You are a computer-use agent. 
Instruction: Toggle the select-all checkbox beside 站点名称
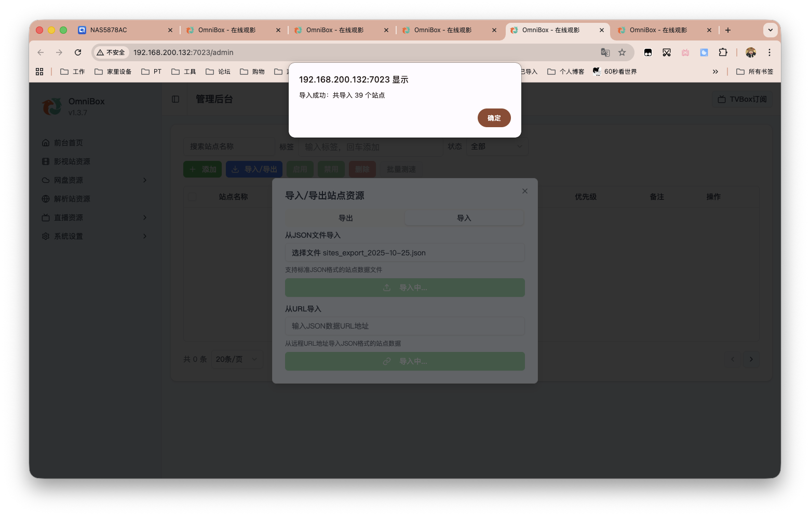193,197
